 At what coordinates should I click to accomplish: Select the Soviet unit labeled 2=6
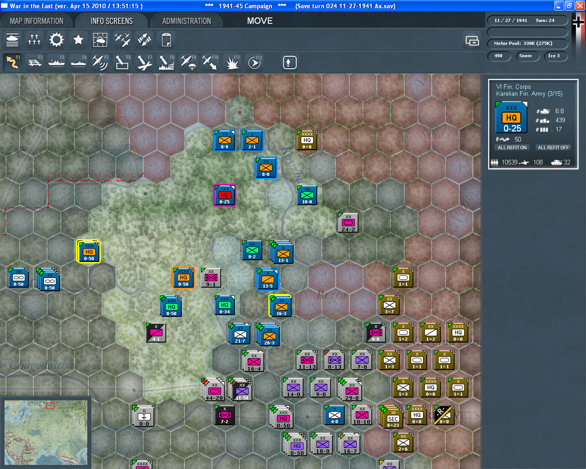coord(403,442)
